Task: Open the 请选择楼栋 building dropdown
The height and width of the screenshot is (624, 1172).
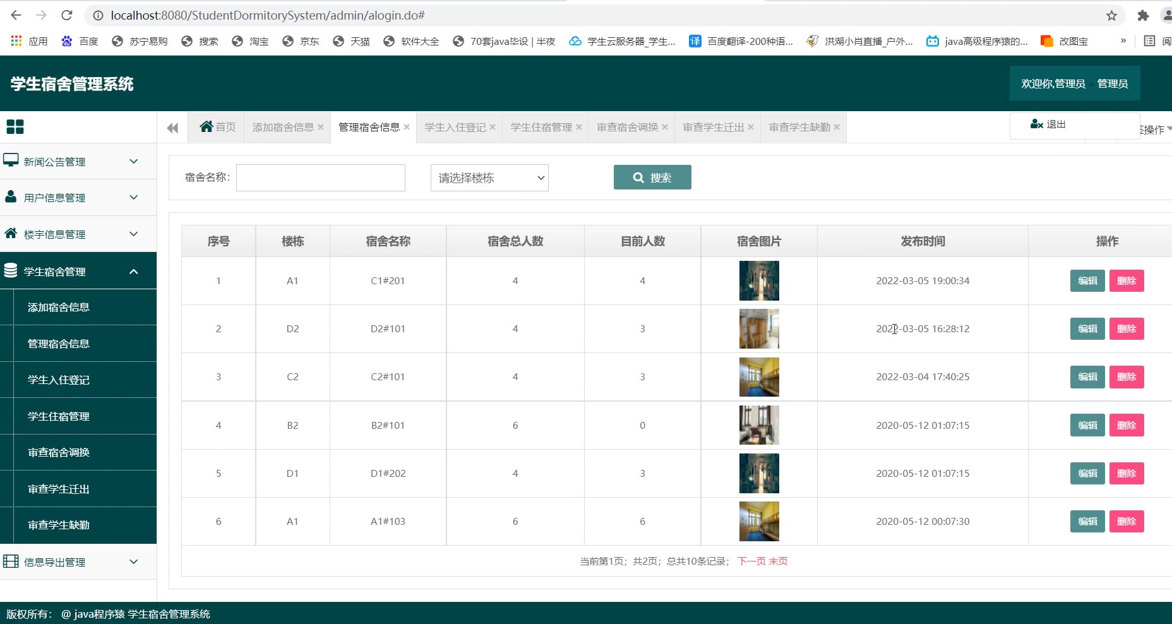Action: (489, 178)
